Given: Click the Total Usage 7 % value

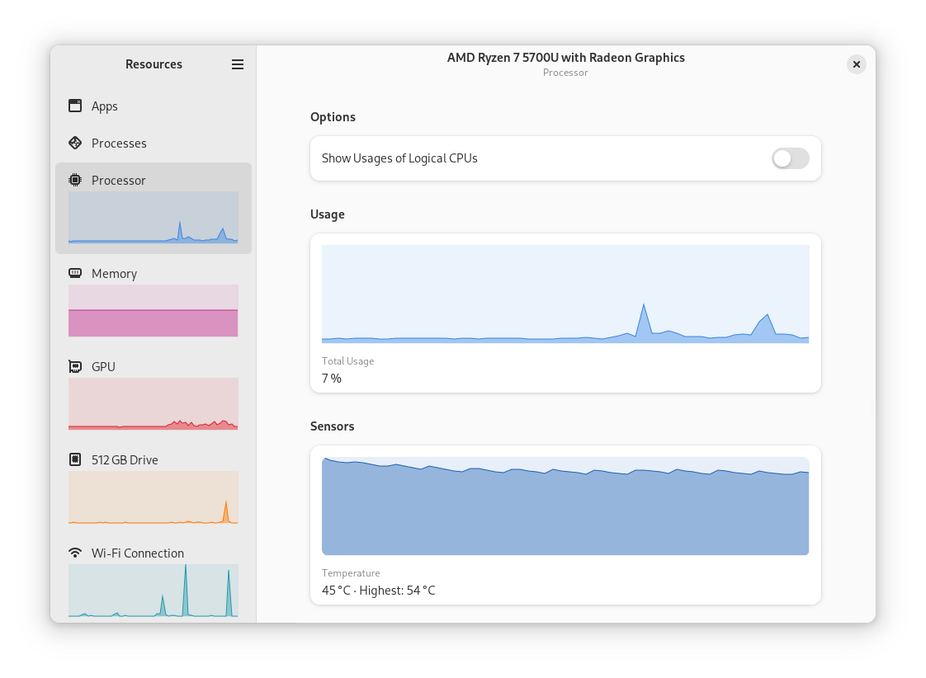Looking at the screenshot, I should tap(331, 379).
